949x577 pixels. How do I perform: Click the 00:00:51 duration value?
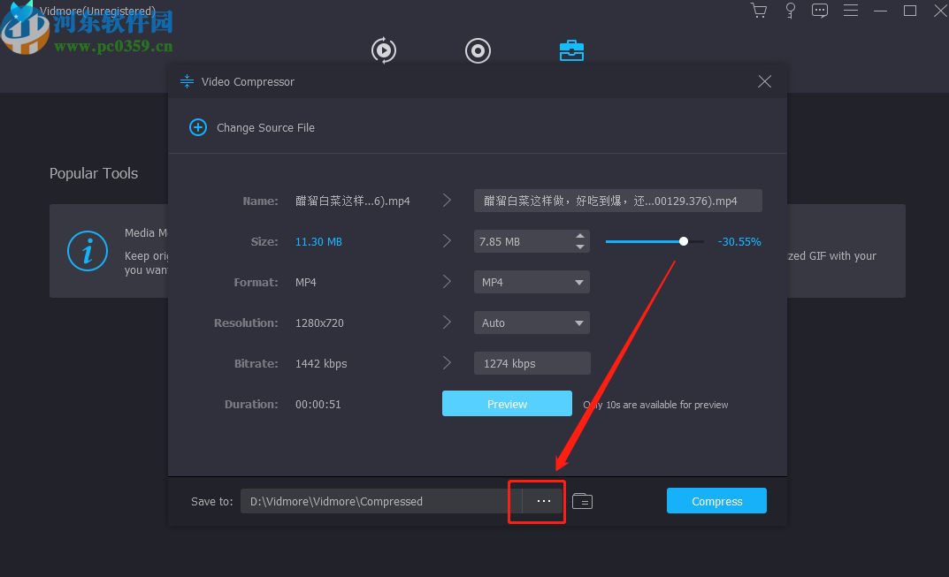coord(318,404)
